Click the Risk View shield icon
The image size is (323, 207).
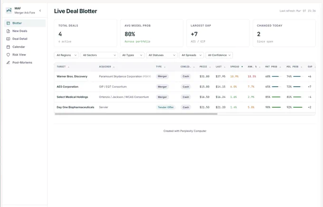[x=8, y=55]
